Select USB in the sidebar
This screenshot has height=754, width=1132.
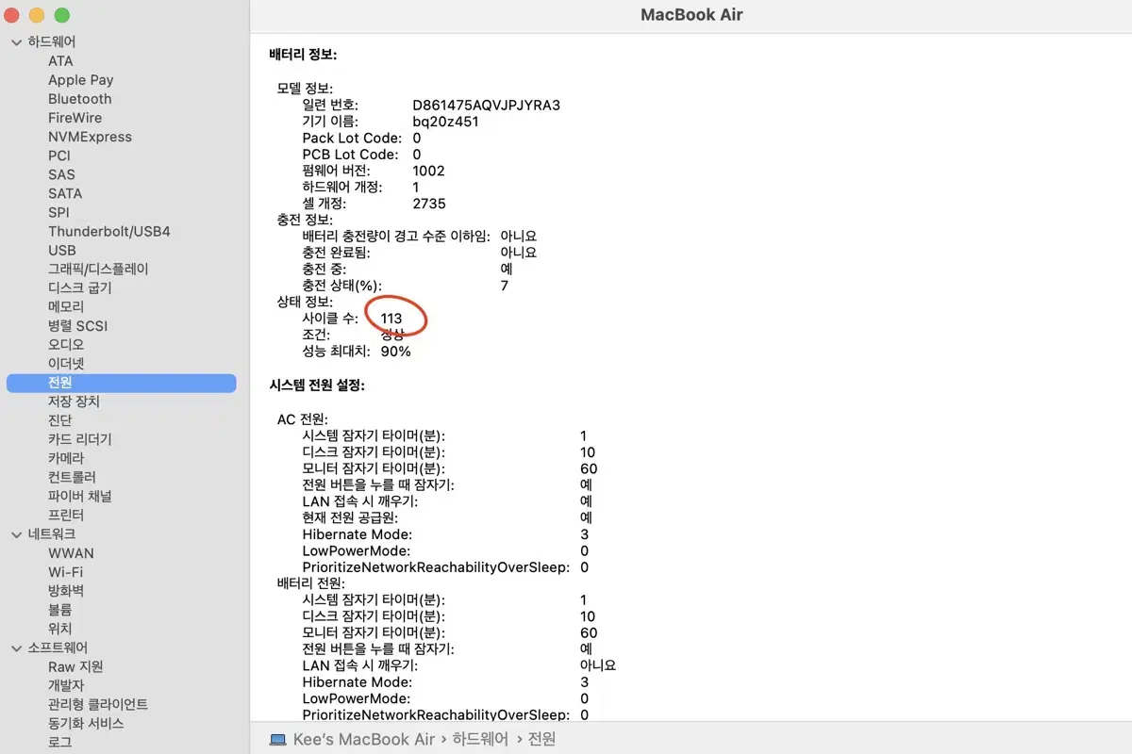click(62, 250)
